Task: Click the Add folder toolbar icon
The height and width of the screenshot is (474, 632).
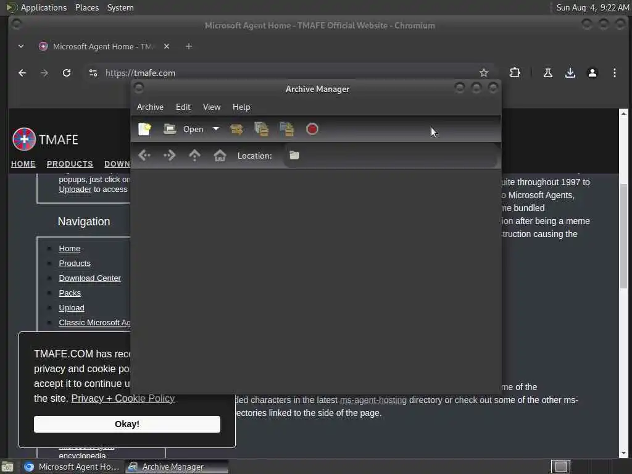Action: tap(287, 130)
